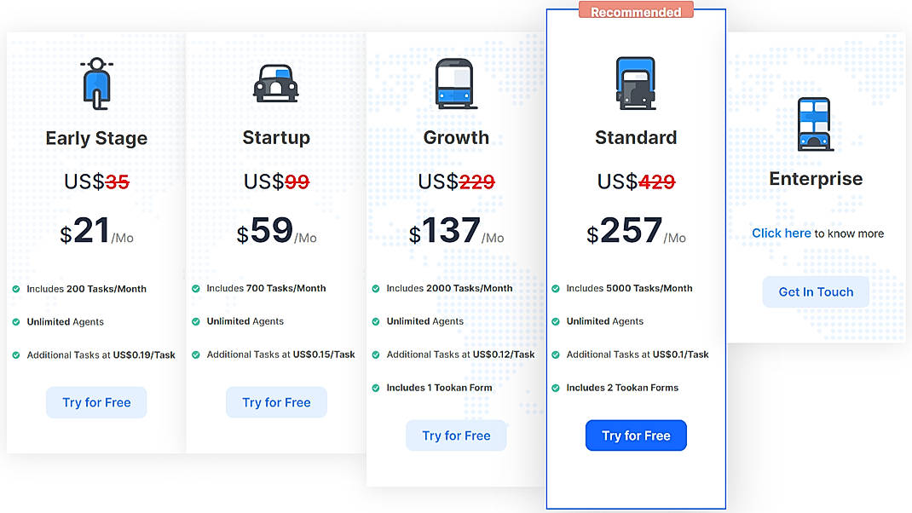Screen dimensions: 912x513
Task: Click Try for Free on Startup plan
Action: [276, 402]
